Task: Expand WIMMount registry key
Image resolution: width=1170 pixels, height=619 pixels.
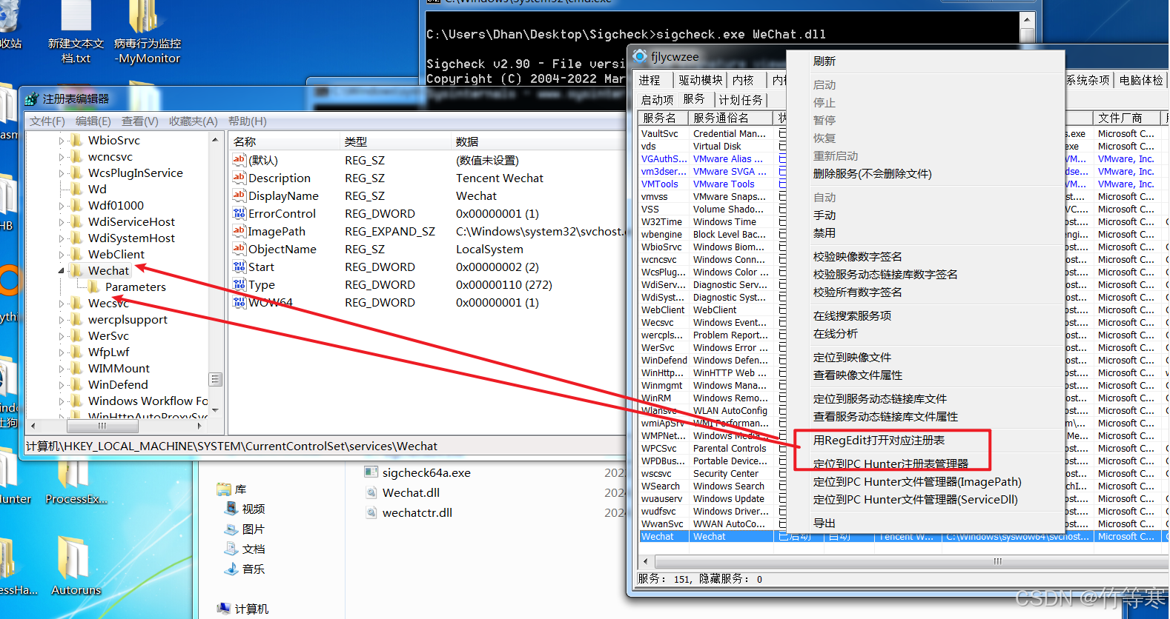Action: point(62,368)
